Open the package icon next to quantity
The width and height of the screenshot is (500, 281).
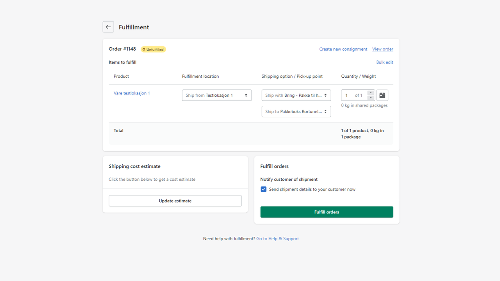click(382, 95)
